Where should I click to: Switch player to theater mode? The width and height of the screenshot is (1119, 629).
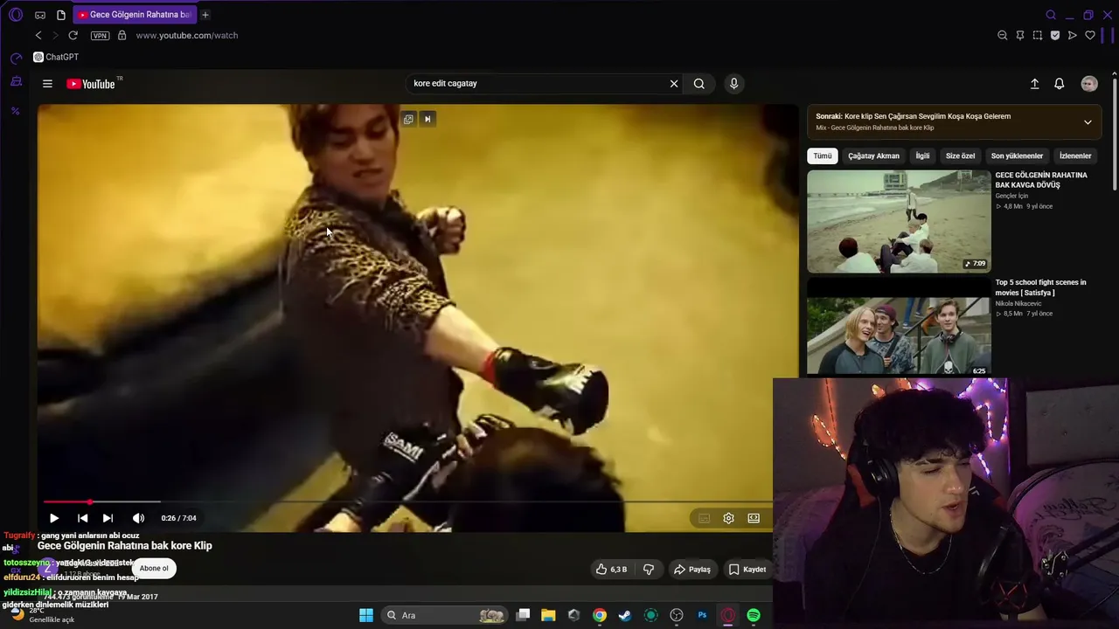754,518
